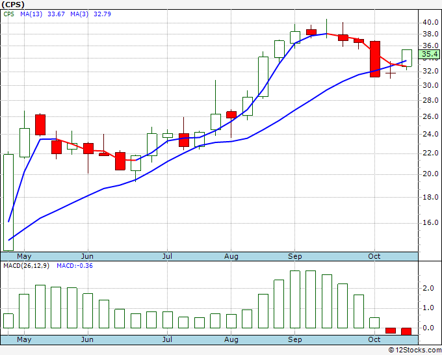The width and height of the screenshot is (442, 355).
Task: Click the 36.0 price axis label
Action: (x=430, y=46)
